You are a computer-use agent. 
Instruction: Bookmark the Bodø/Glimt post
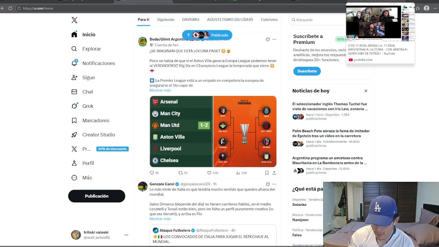coord(267,173)
